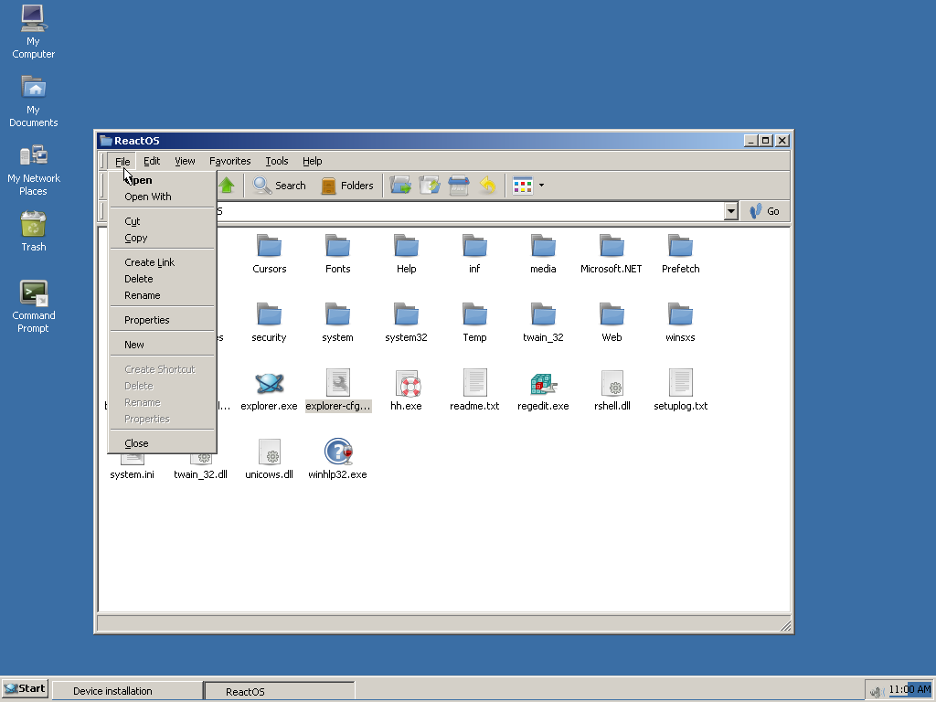This screenshot has height=702, width=936.
Task: Select the explorer-cfg file icon
Action: click(x=338, y=383)
